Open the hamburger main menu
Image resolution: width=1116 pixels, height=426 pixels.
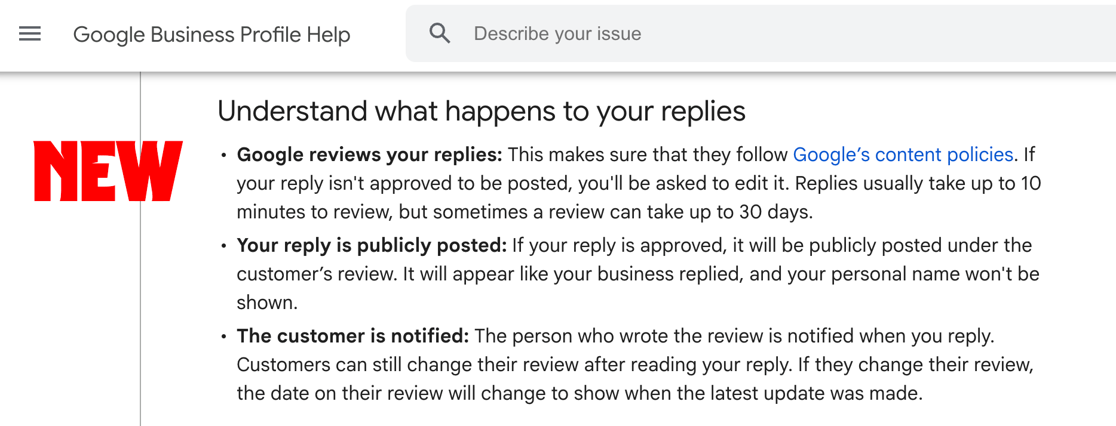pyautogui.click(x=30, y=34)
